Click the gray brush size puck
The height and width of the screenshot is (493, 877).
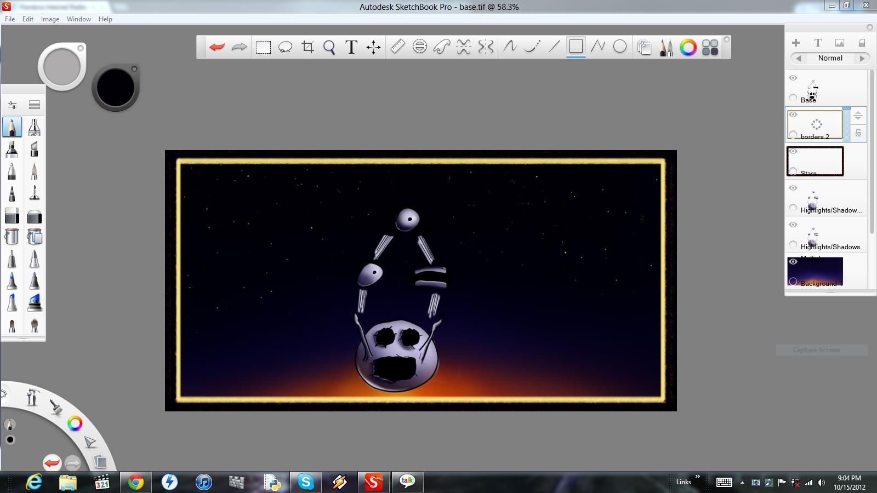tap(61, 67)
